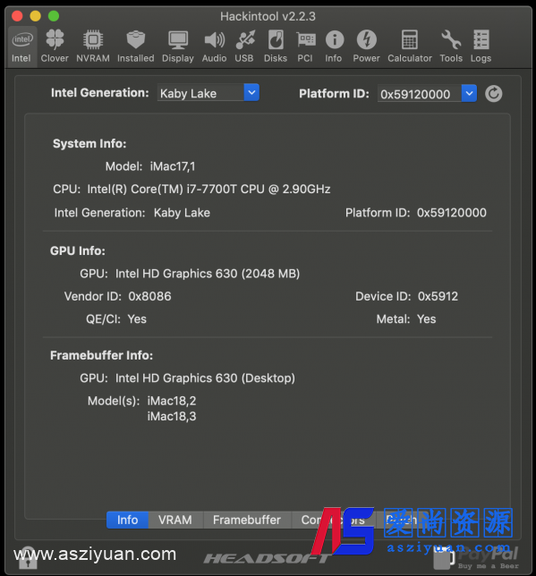Switch to the VRAM tab

pyautogui.click(x=175, y=520)
